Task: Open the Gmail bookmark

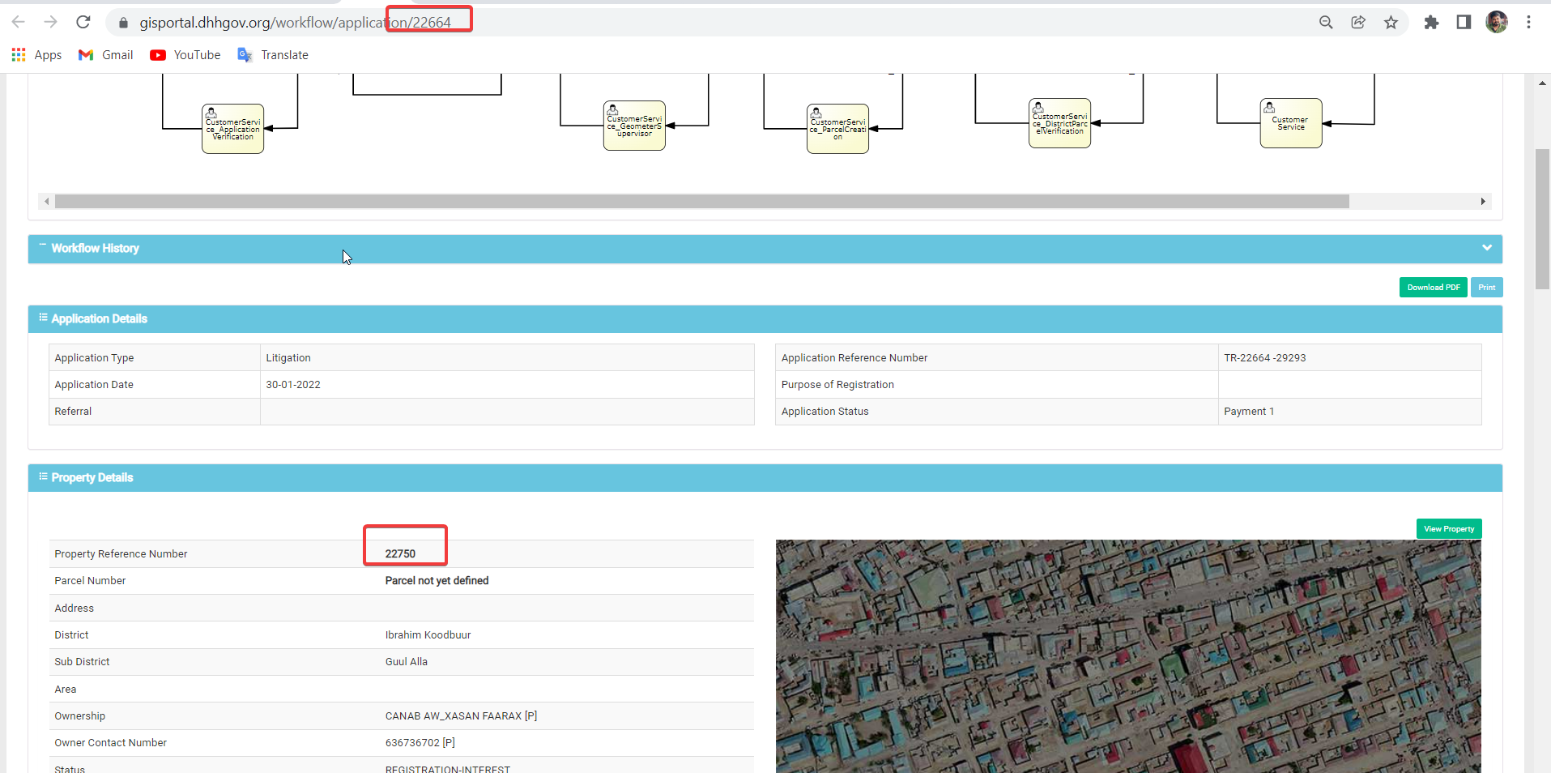Action: (105, 55)
